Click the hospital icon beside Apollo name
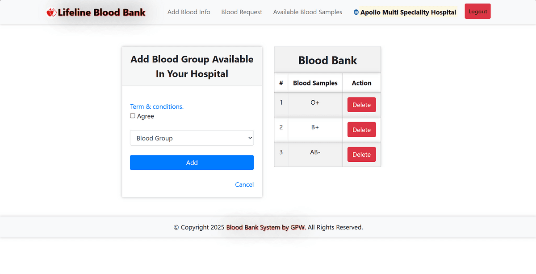This screenshot has height=274, width=536. pos(356,12)
